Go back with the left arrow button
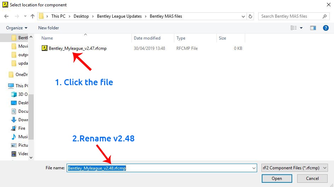 (x=6, y=16)
